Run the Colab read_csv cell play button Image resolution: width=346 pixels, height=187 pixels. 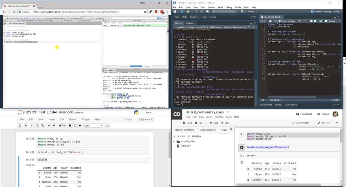coord(242,147)
